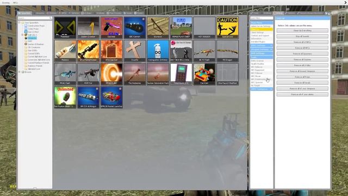348x196 pixels.
Task: Select the two-men thumbnail weapon tile
Action: point(181,51)
